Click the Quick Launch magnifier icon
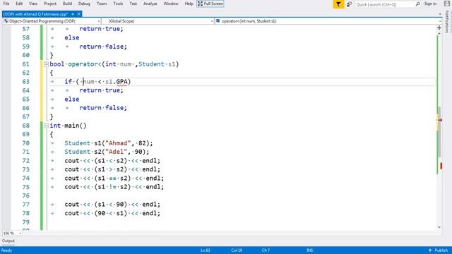452x254 pixels. [417, 4]
